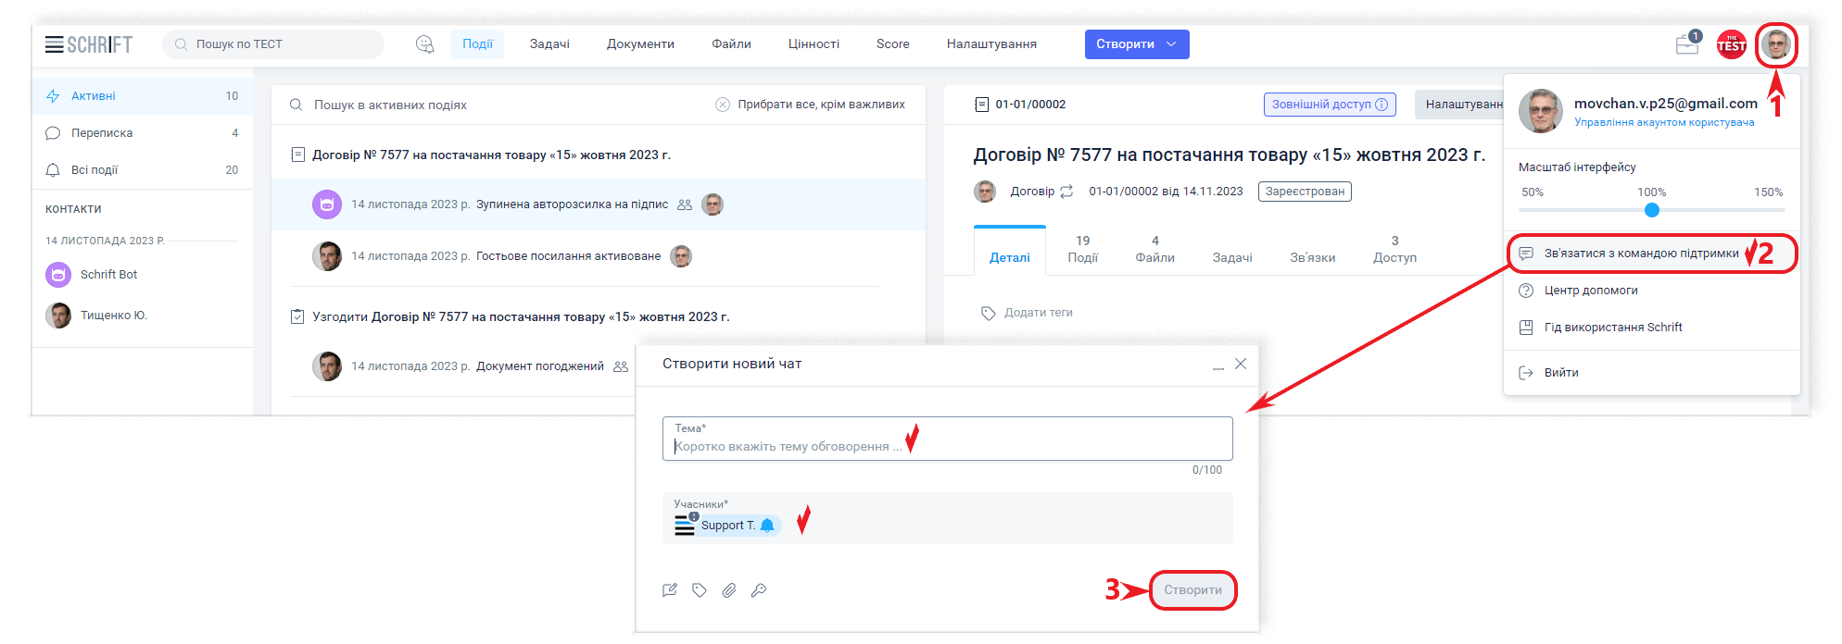Open the Документи top navigation item
The height and width of the screenshot is (644, 1842).
point(640,44)
